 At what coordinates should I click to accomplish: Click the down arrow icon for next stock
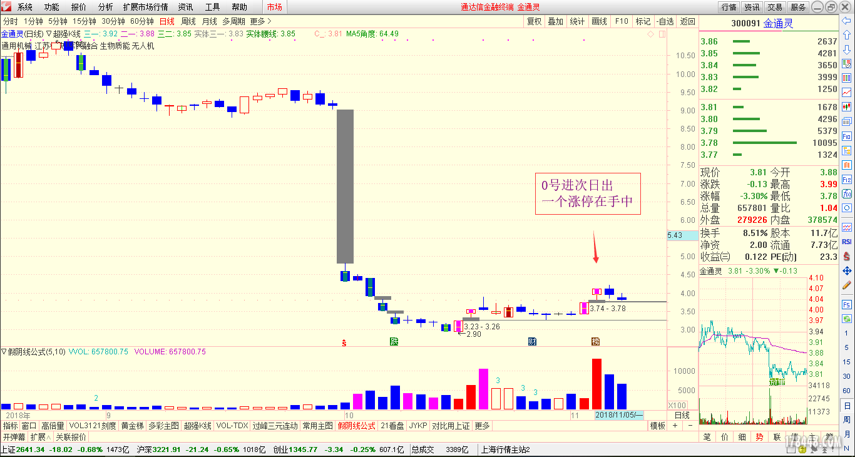(847, 49)
